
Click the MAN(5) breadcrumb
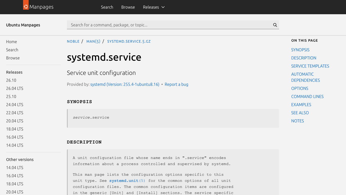point(93,41)
